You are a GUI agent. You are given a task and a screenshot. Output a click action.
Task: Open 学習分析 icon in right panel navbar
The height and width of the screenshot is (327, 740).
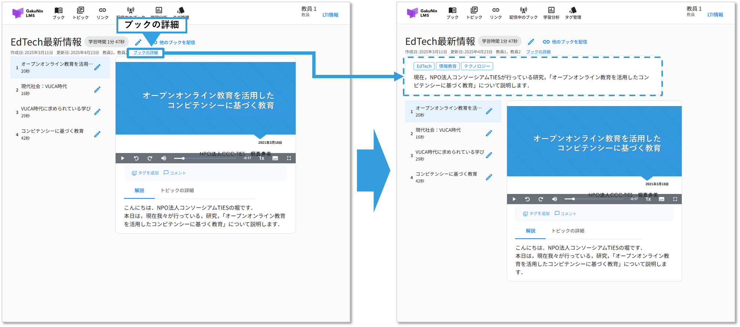[x=551, y=11]
